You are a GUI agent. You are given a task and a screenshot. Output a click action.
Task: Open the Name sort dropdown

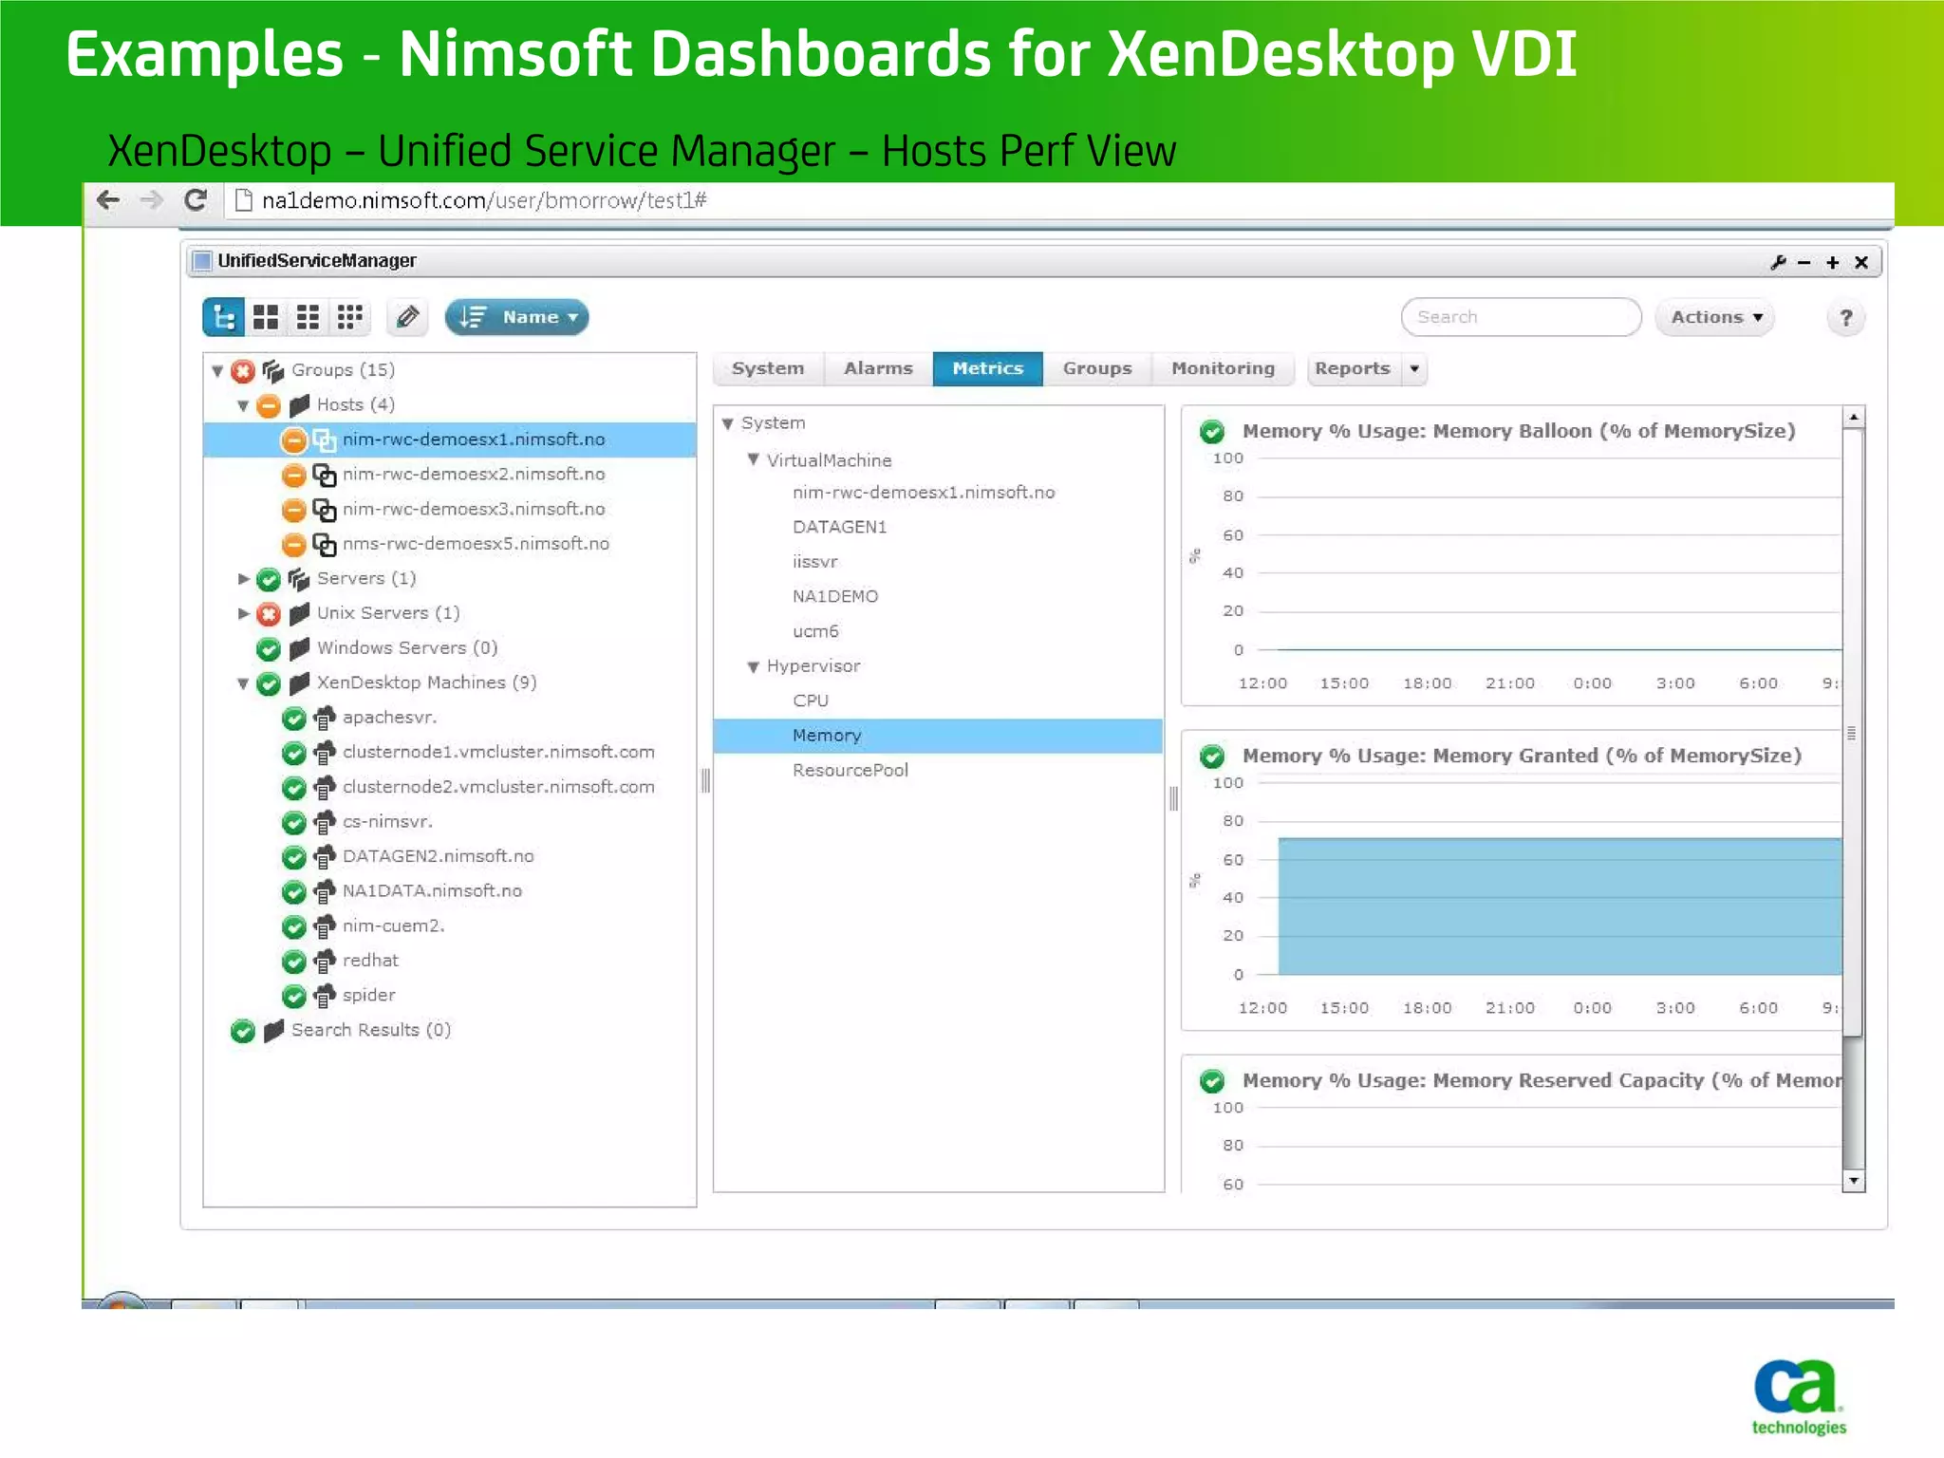517,317
